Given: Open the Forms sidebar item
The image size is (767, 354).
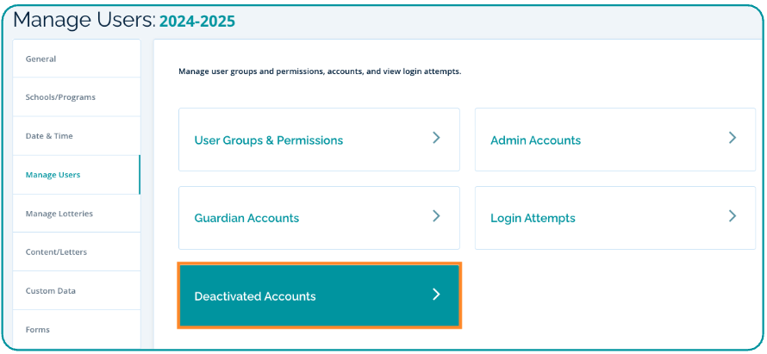Looking at the screenshot, I should tap(38, 329).
